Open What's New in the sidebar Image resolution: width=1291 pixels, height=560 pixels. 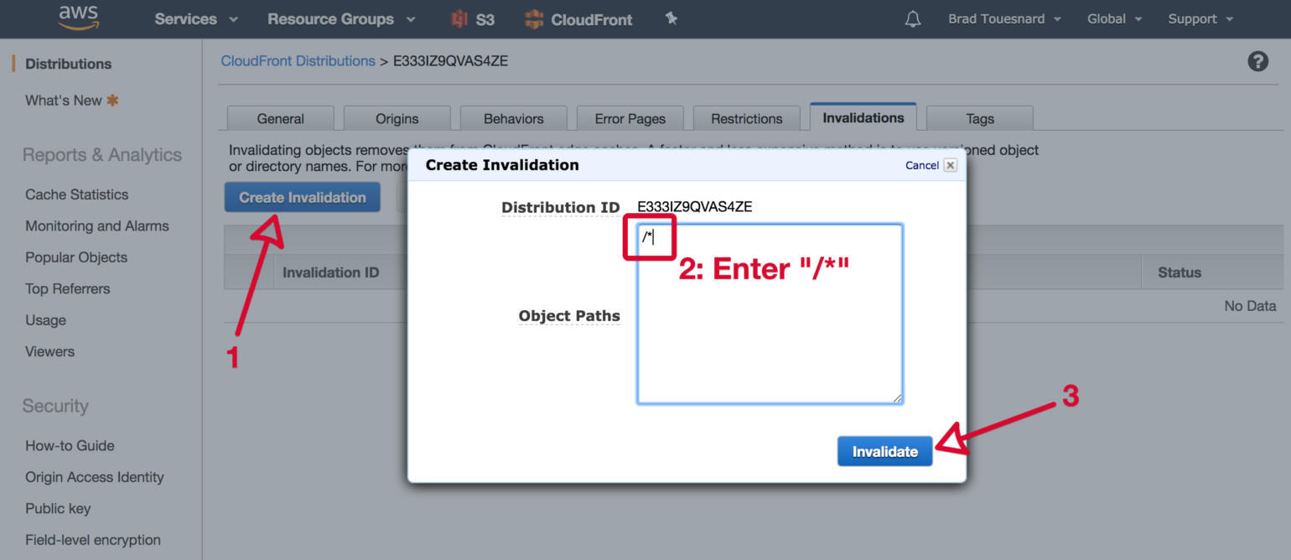(x=72, y=101)
